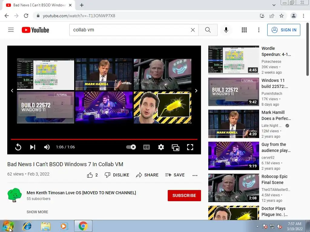Open Mark Hamill end-screen suggestion in player
Viewport: 310px width, 232px height.
pyautogui.click(x=104, y=74)
